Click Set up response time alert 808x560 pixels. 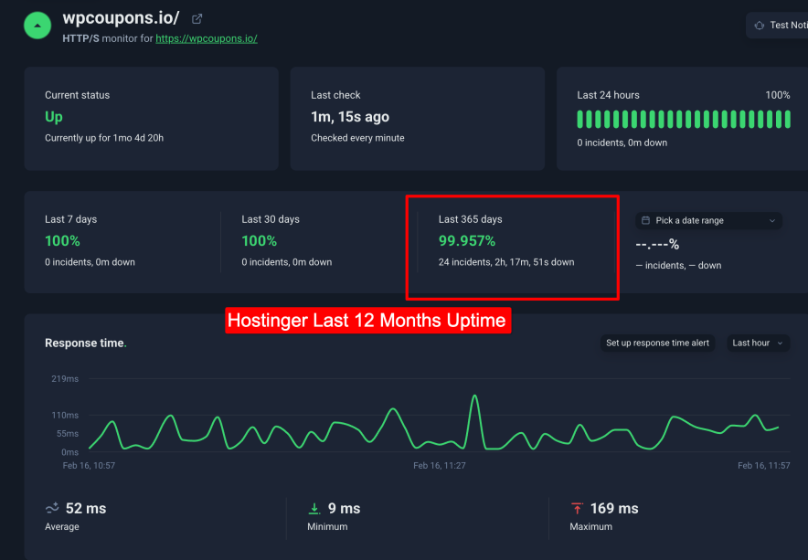[x=656, y=343]
